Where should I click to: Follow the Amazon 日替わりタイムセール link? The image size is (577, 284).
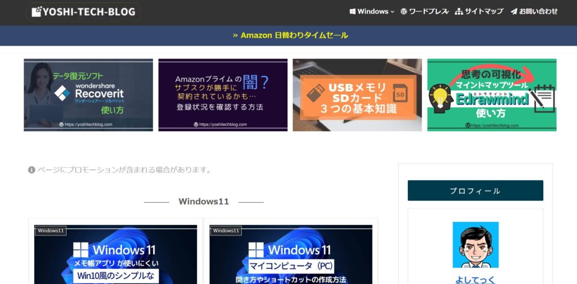click(290, 35)
